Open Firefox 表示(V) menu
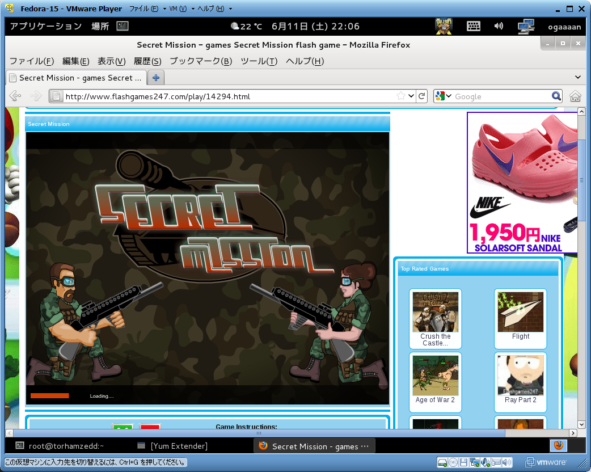This screenshot has width=591, height=472. click(x=112, y=61)
